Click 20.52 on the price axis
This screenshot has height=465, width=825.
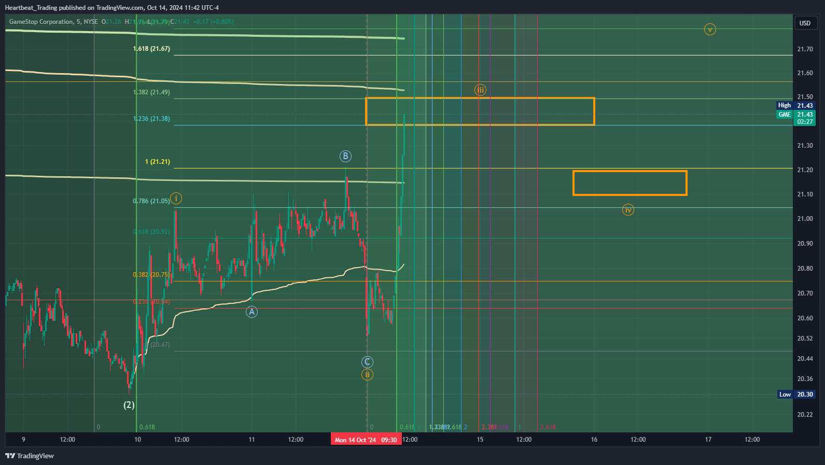pos(805,339)
